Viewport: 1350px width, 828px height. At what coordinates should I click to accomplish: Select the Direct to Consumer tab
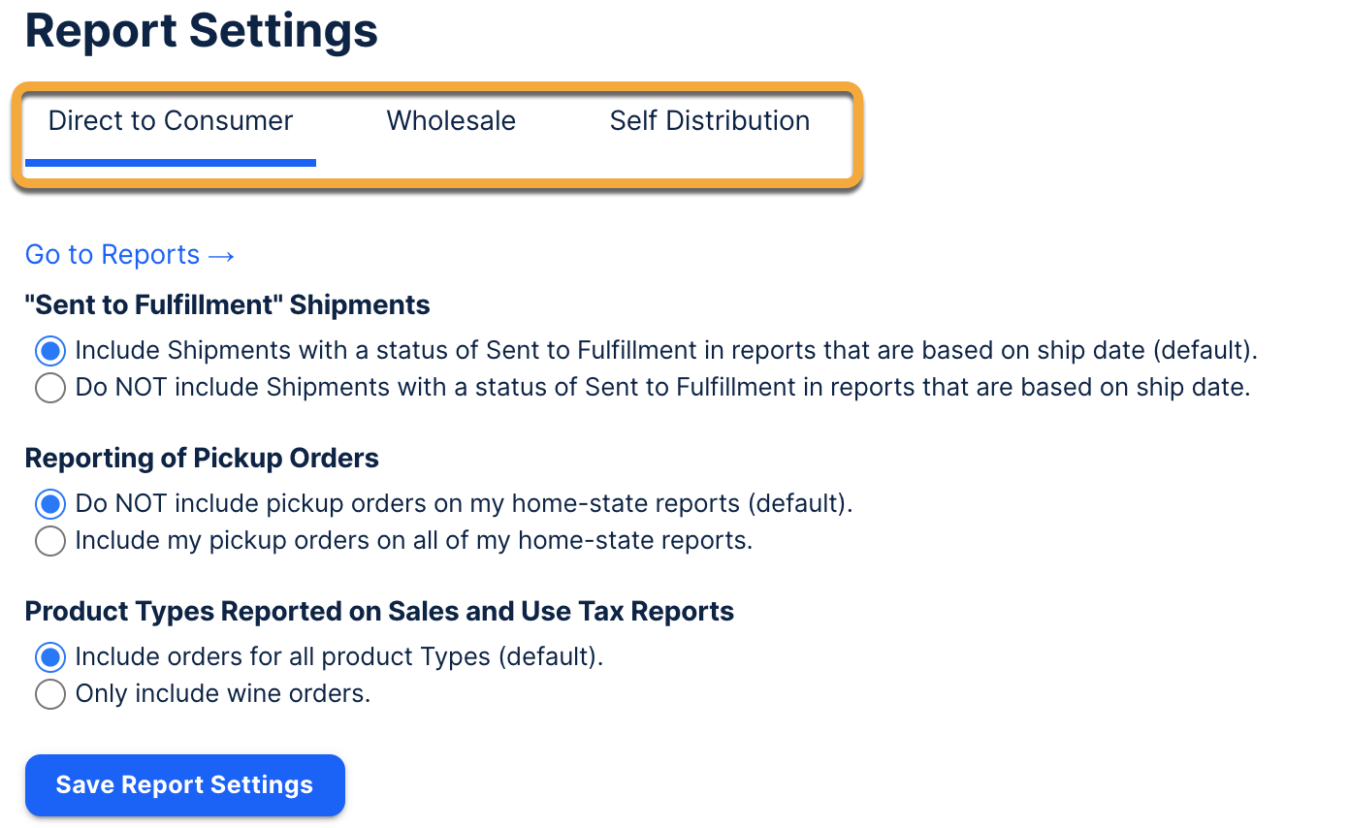click(171, 121)
